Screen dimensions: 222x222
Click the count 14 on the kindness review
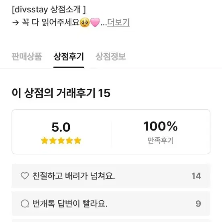(196, 176)
